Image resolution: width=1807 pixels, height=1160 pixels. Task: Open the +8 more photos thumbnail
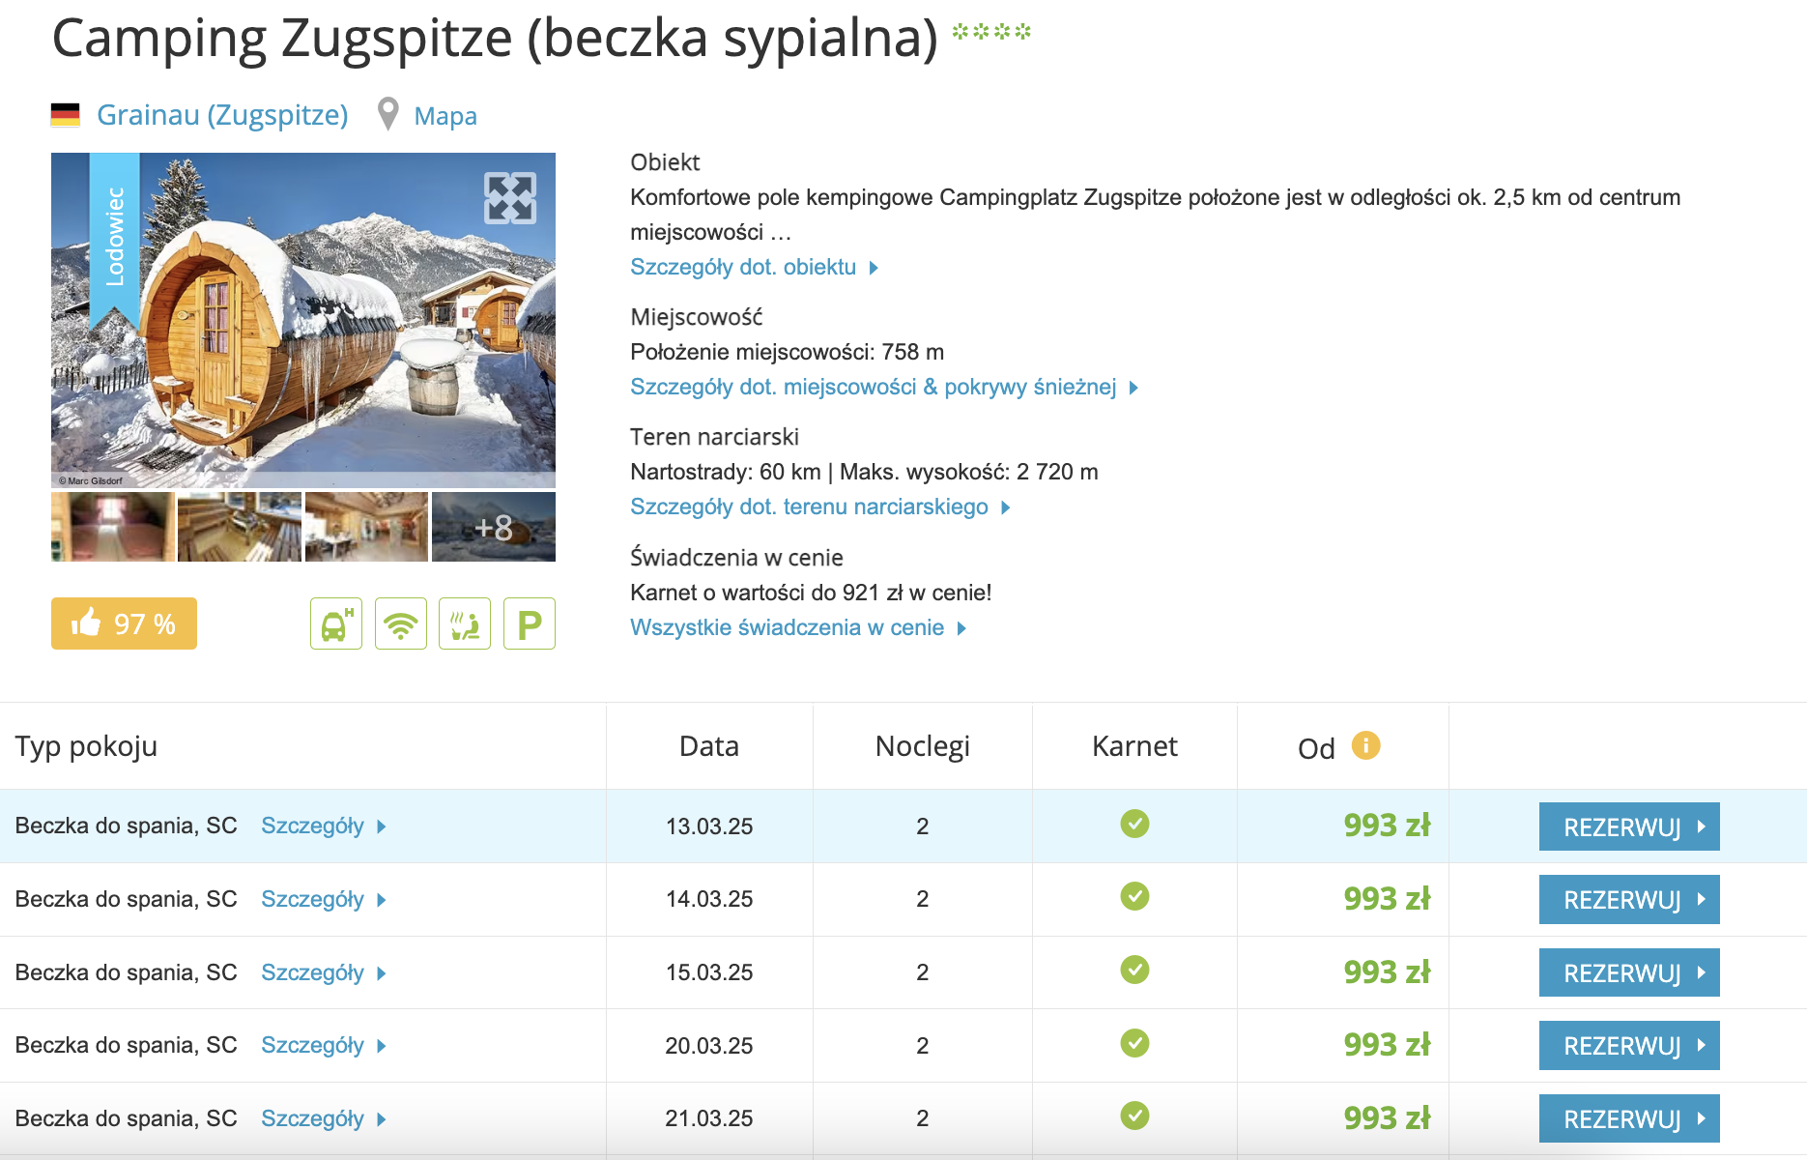[494, 527]
